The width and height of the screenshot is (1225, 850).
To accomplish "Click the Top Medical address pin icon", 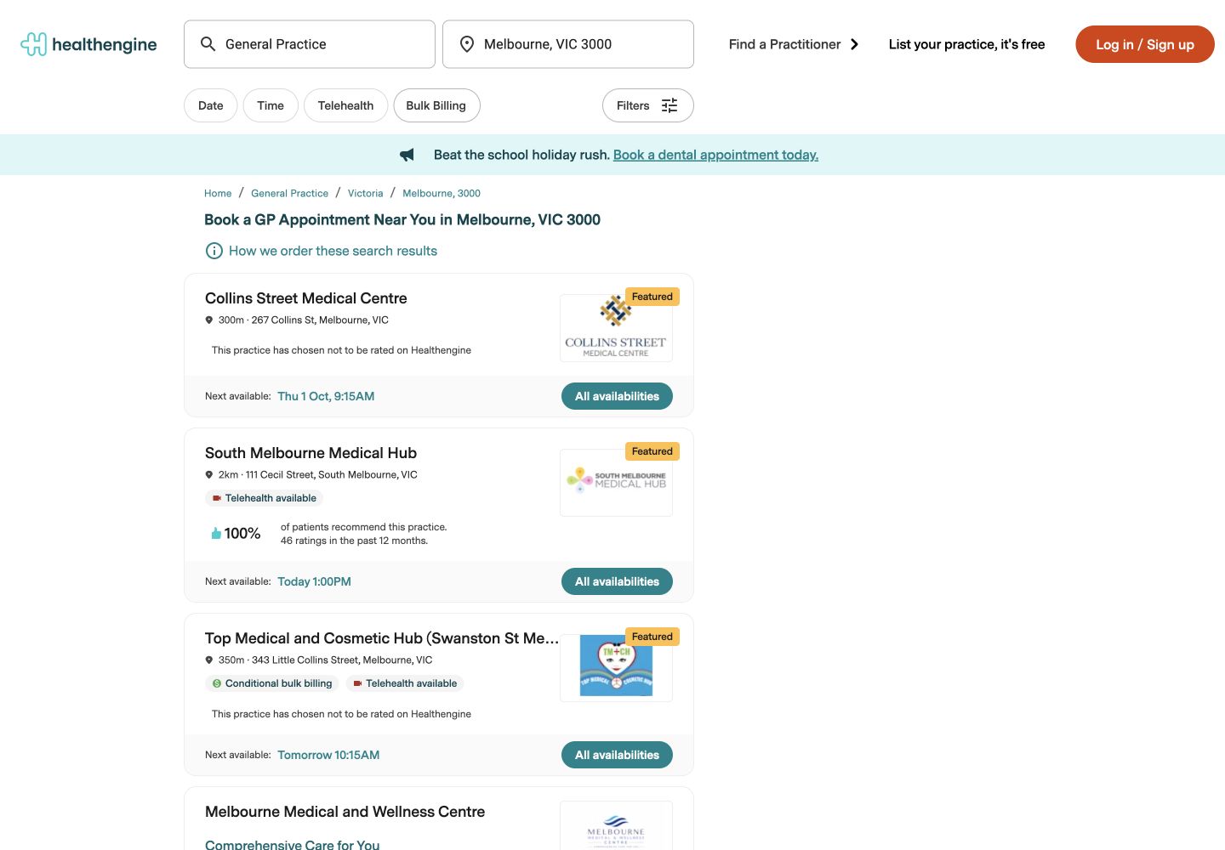I will coord(209,660).
